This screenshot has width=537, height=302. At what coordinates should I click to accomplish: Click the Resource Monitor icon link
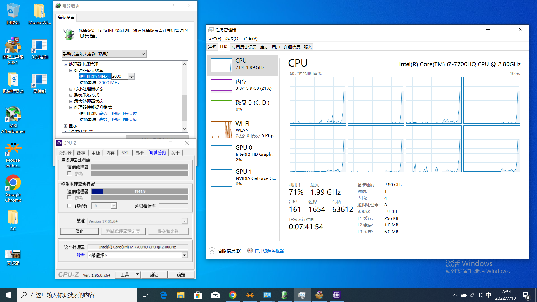click(250, 251)
